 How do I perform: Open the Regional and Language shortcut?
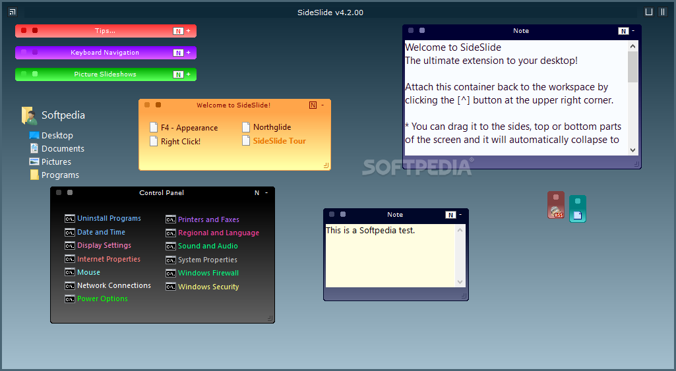point(218,233)
